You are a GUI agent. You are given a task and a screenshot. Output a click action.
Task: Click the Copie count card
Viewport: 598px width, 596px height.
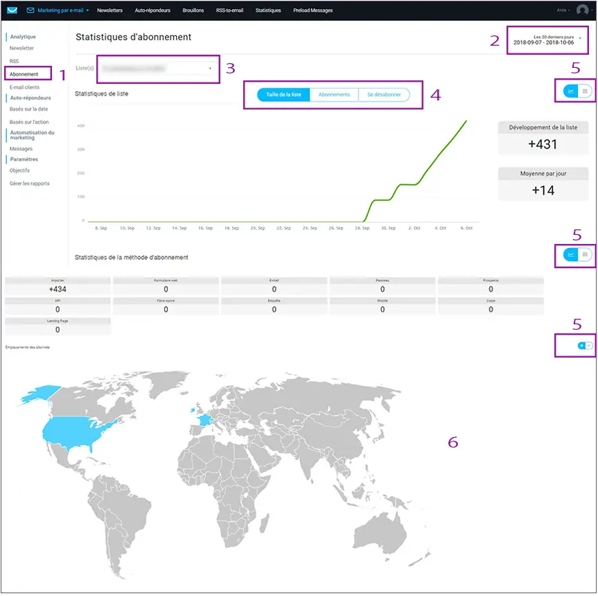pos(491,306)
